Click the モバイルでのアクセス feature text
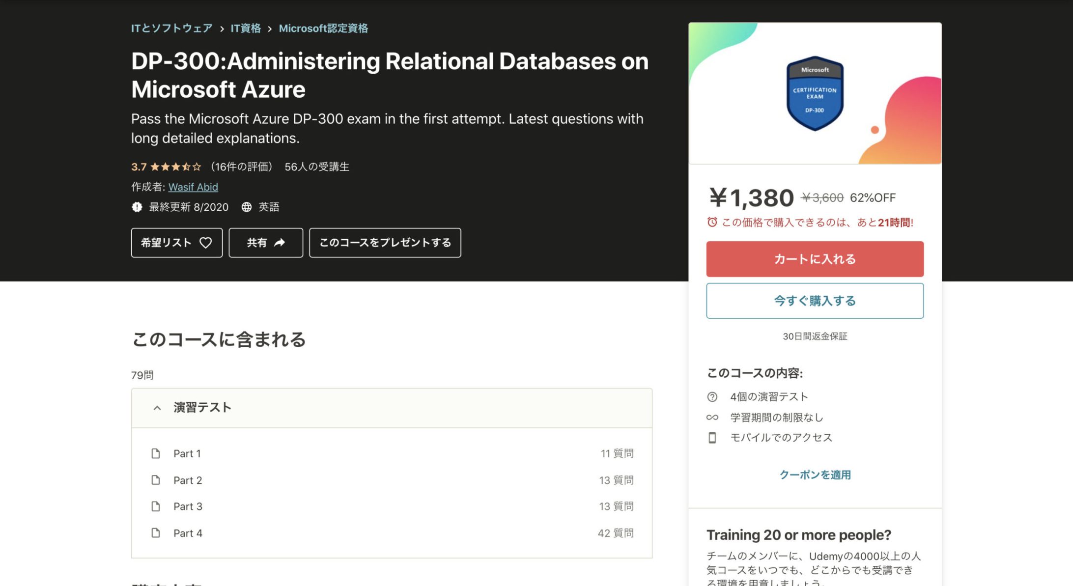 pyautogui.click(x=781, y=438)
